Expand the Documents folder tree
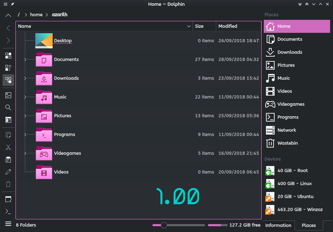333x232 pixels. point(25,60)
